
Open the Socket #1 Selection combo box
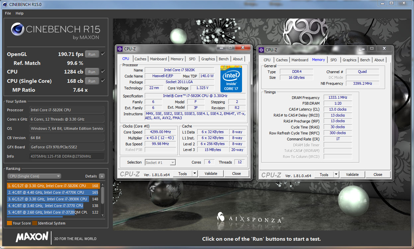click(x=160, y=162)
